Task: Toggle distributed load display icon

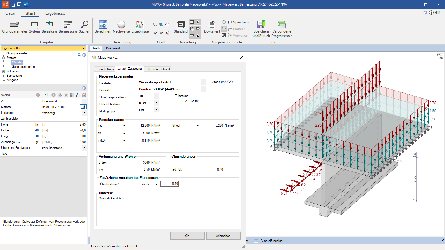Action: click(x=198, y=28)
